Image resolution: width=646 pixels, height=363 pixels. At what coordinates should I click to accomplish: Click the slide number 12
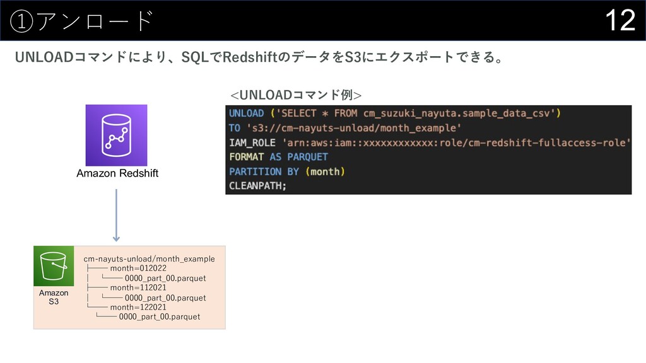click(x=620, y=20)
